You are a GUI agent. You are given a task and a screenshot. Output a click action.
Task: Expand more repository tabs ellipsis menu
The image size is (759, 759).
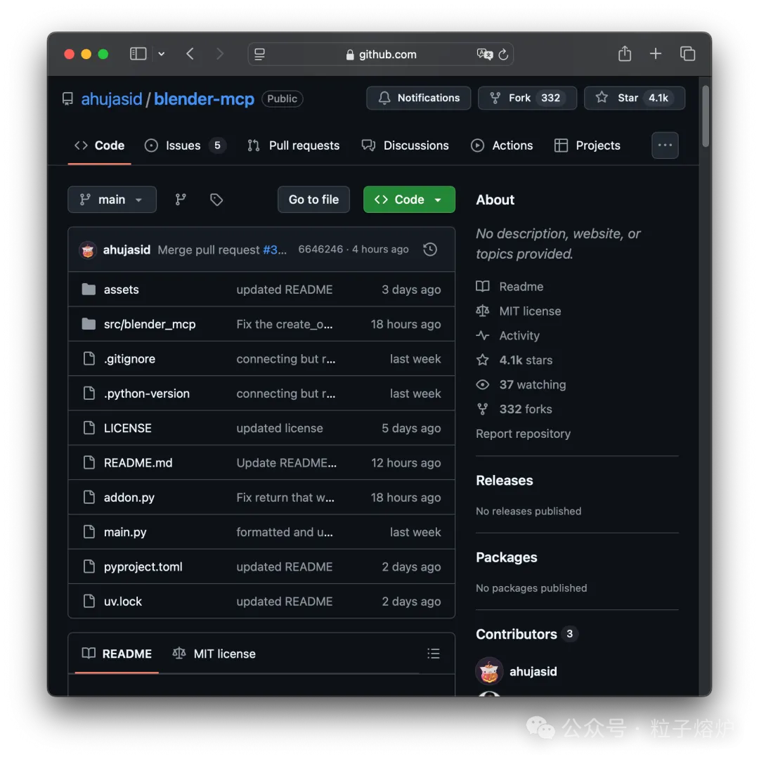[665, 145]
